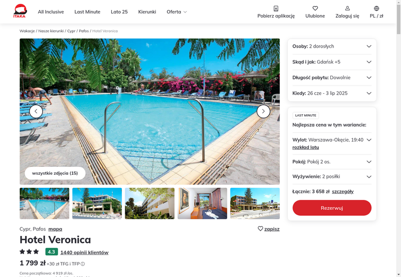
Task: Go to previous gallery photo arrow
Action: [x=36, y=111]
